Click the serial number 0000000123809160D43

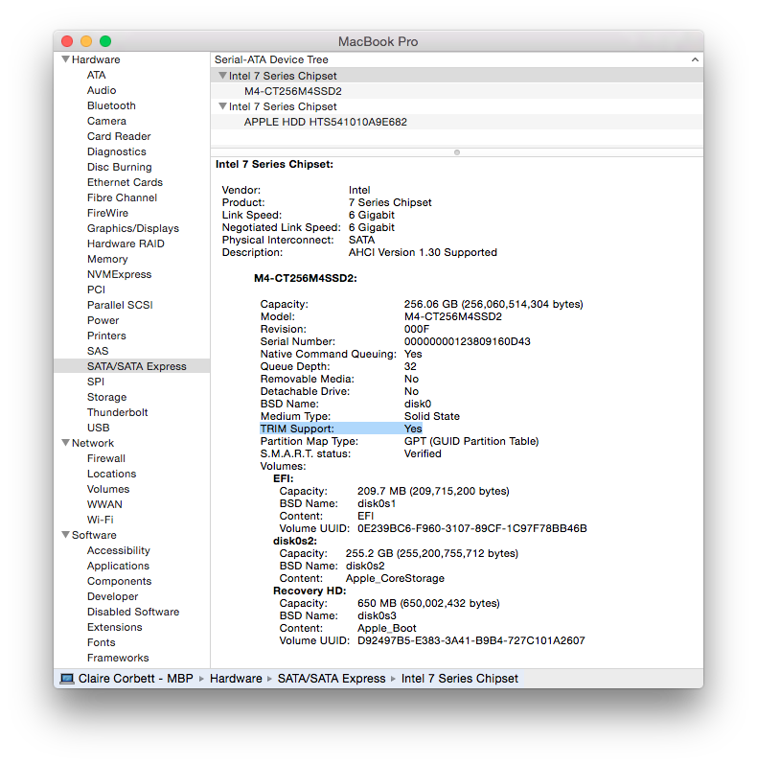point(467,341)
